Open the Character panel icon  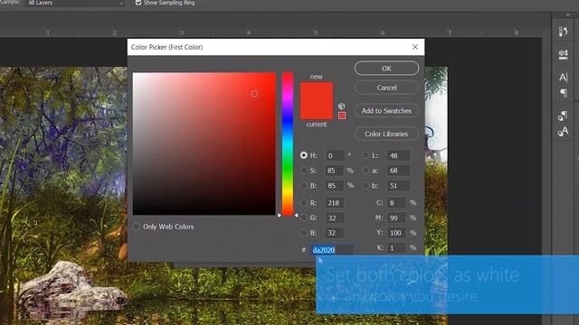tap(563, 78)
